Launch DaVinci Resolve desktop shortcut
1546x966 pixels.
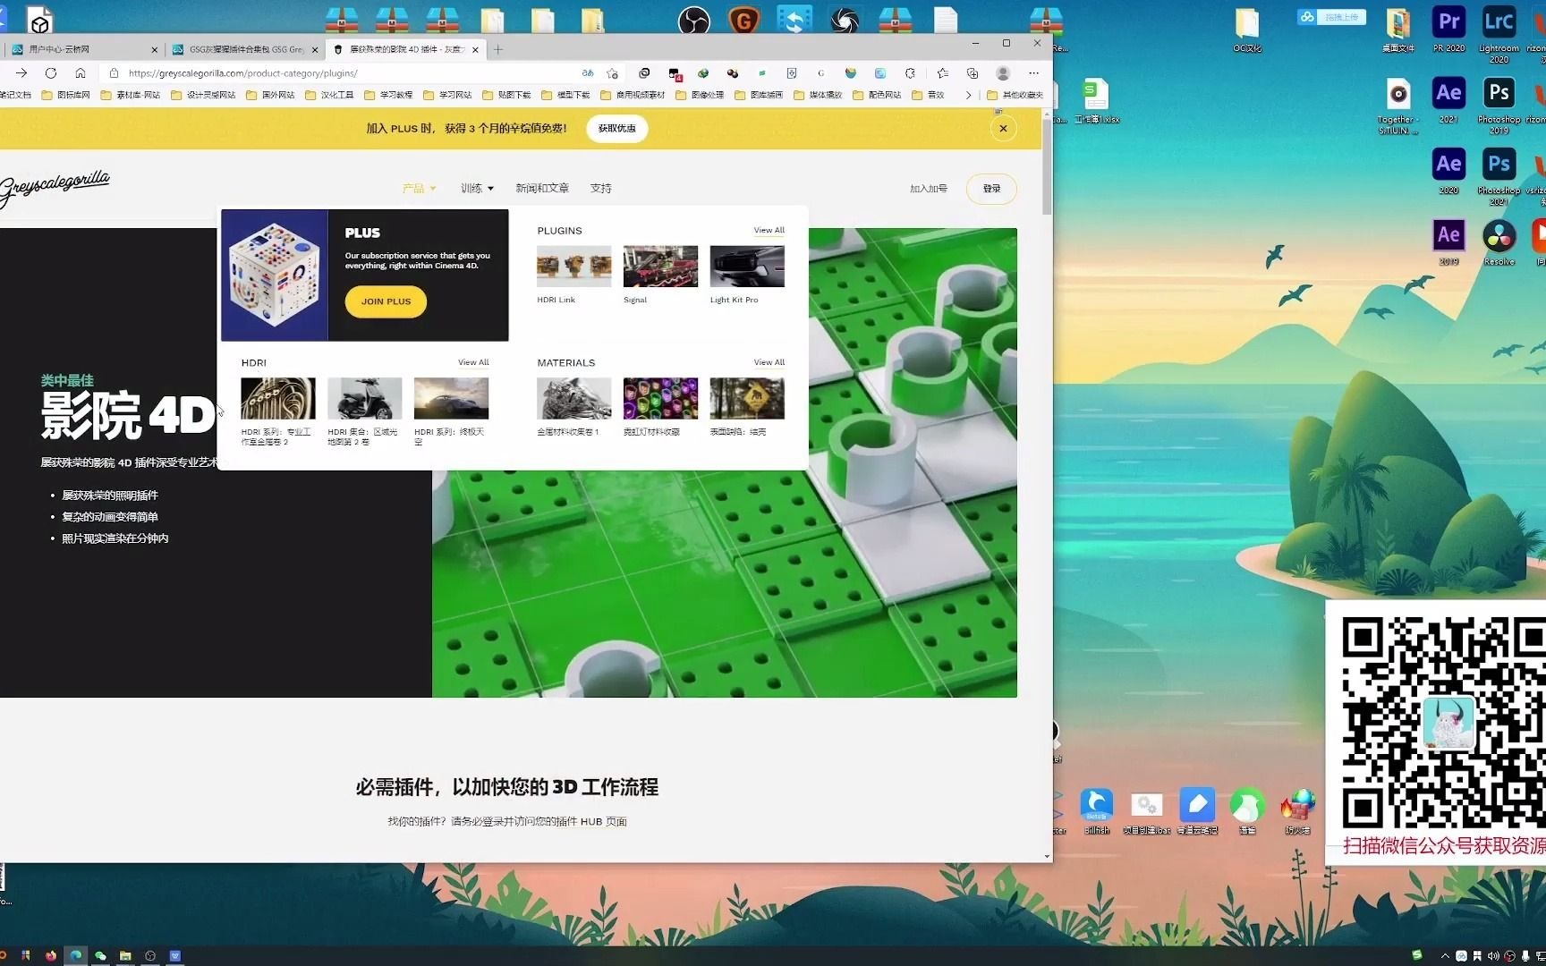(x=1499, y=242)
